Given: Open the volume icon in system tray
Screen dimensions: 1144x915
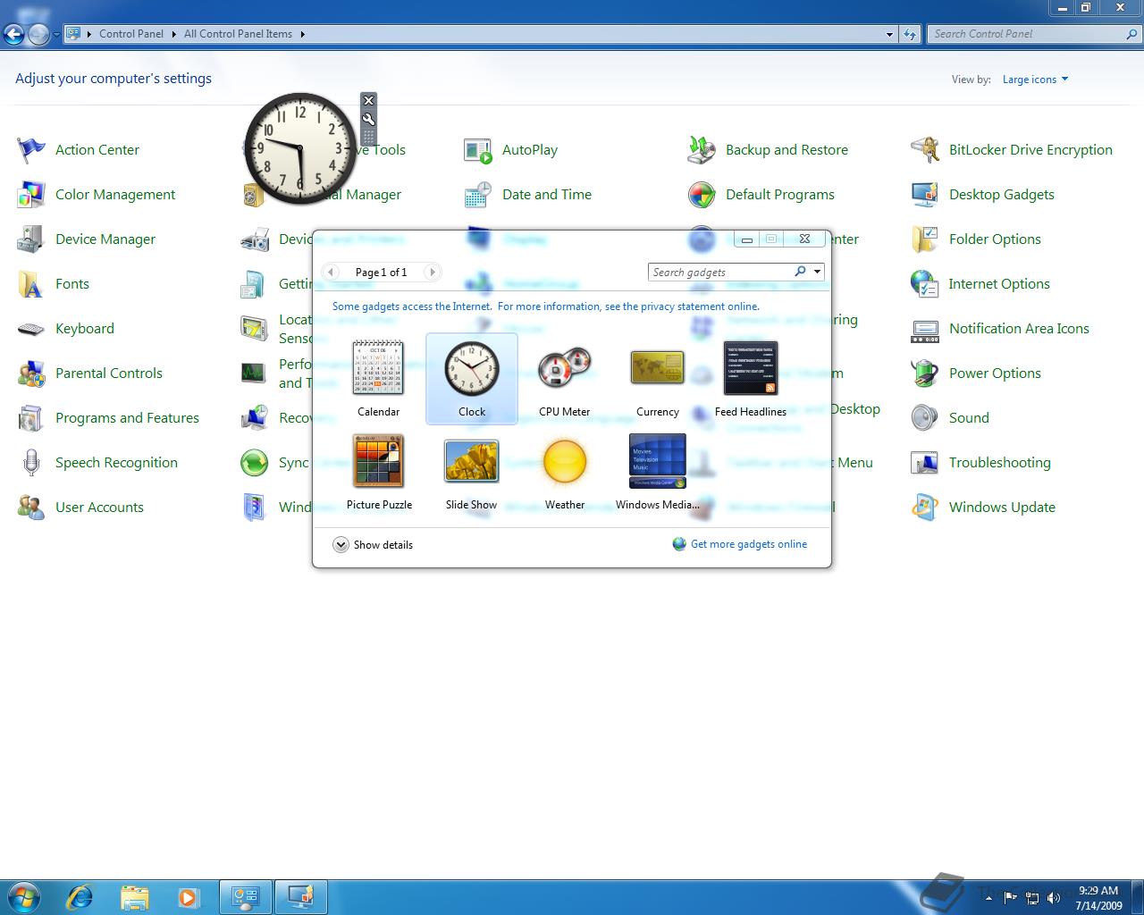Looking at the screenshot, I should 1054,898.
